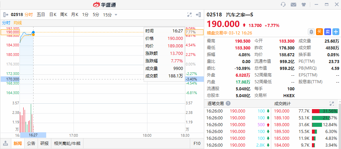341x149 pixels.
Task: Click the orange 买 buy button
Action: 319,32
